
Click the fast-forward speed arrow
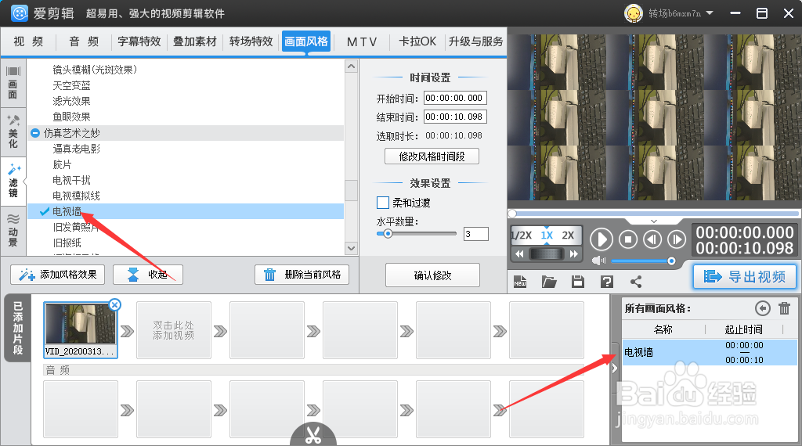point(573,254)
